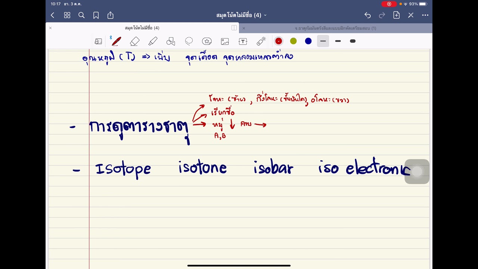Choose the dark blue pen color
The image size is (478, 269).
[x=308, y=41]
